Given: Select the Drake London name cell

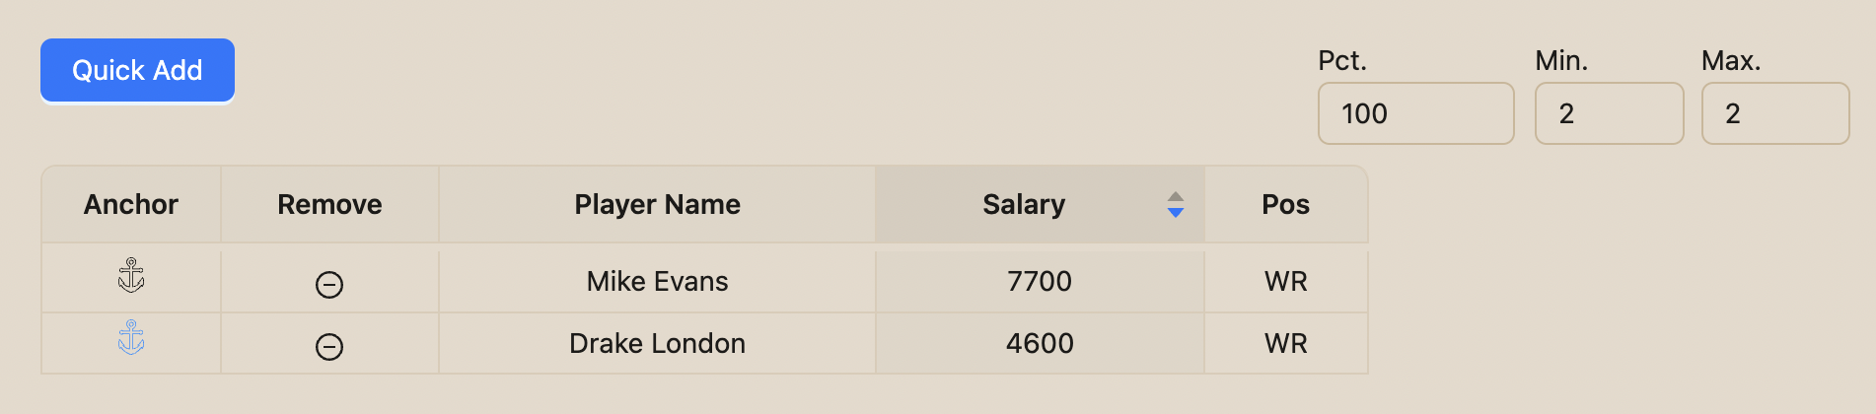Looking at the screenshot, I should pos(657,343).
